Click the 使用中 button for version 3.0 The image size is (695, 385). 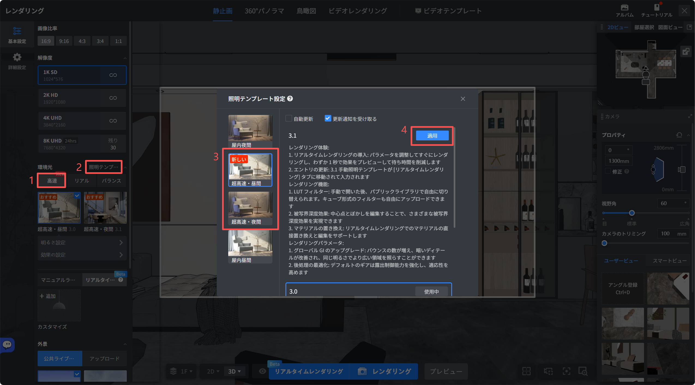pos(431,291)
